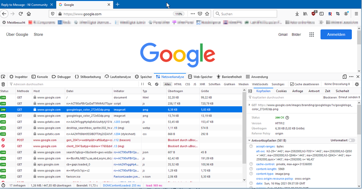The width and height of the screenshot is (362, 189).
Task: Open devtools three-dot options menu
Action: click(x=351, y=77)
